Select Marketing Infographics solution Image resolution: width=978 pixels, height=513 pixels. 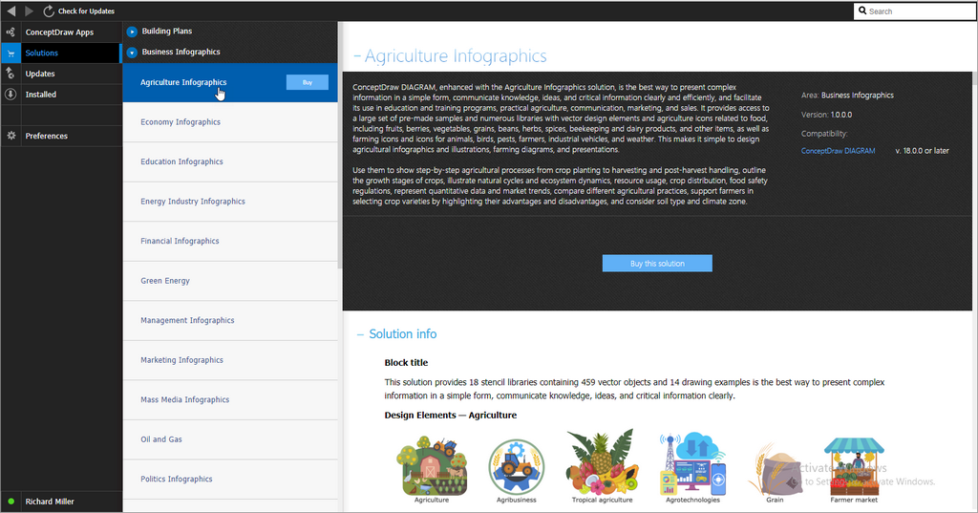230,360
